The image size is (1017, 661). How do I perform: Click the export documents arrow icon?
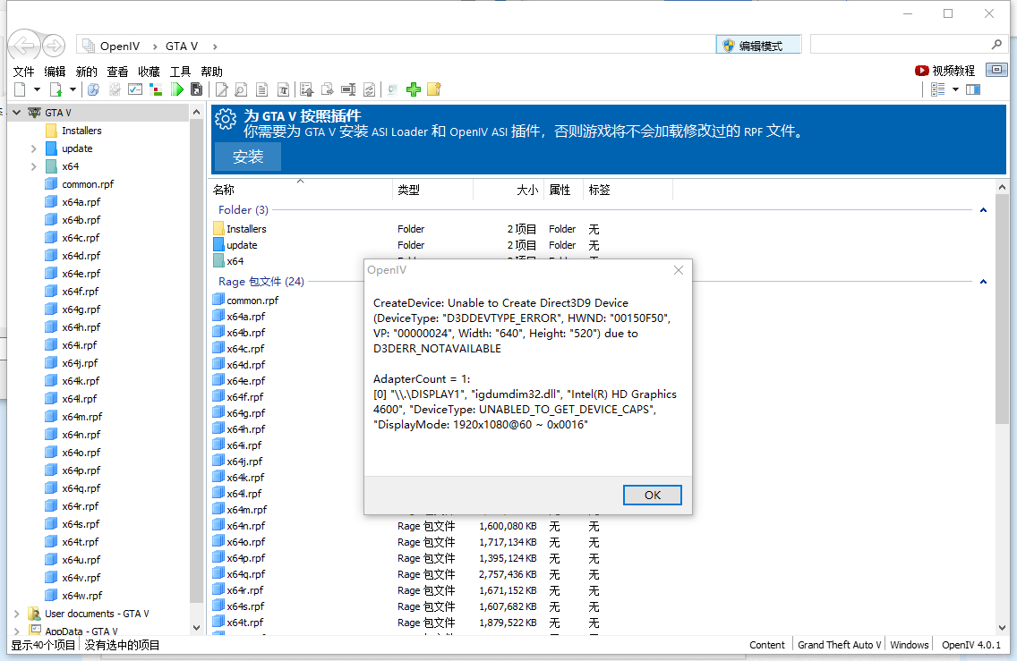[328, 89]
